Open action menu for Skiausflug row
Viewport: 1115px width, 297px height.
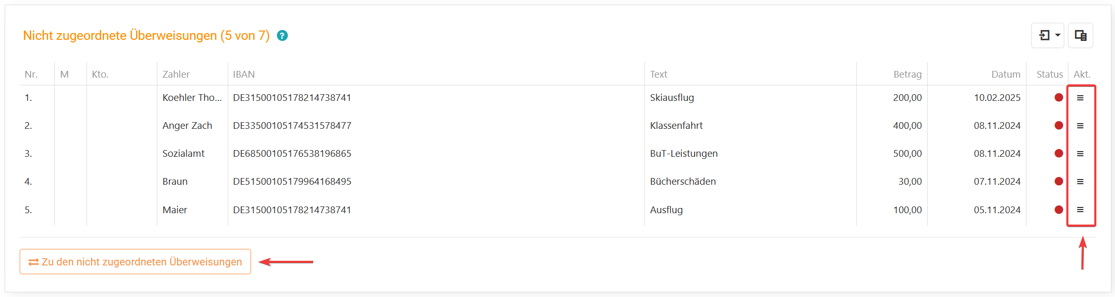point(1080,98)
